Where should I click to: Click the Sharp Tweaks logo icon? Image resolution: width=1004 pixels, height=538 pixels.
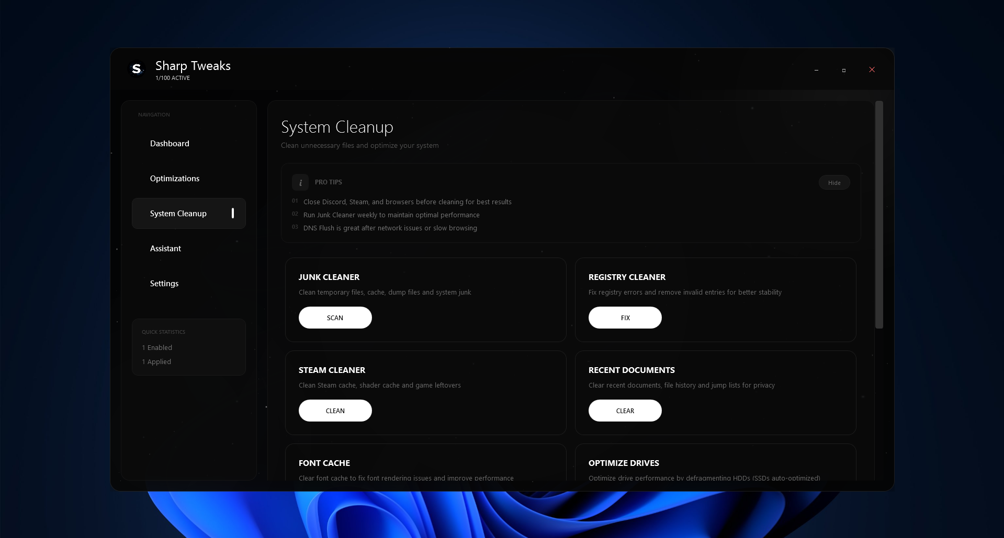pos(137,69)
